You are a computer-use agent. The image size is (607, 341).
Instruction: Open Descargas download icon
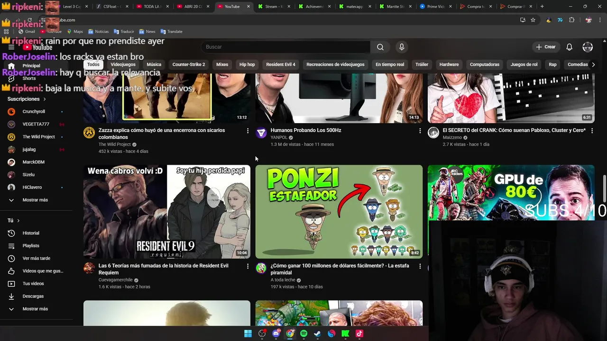pos(11,296)
